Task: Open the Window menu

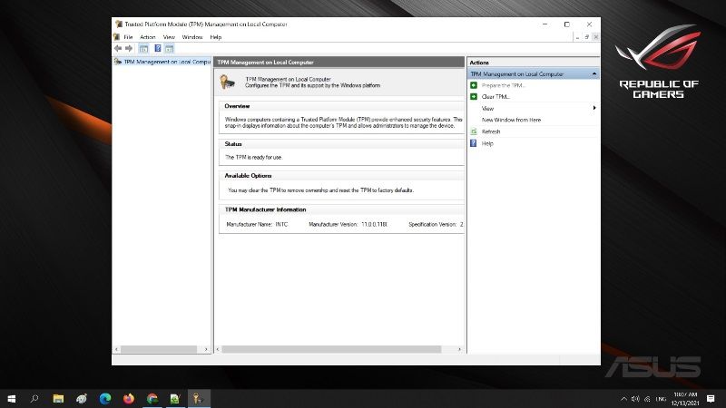Action: pos(192,37)
